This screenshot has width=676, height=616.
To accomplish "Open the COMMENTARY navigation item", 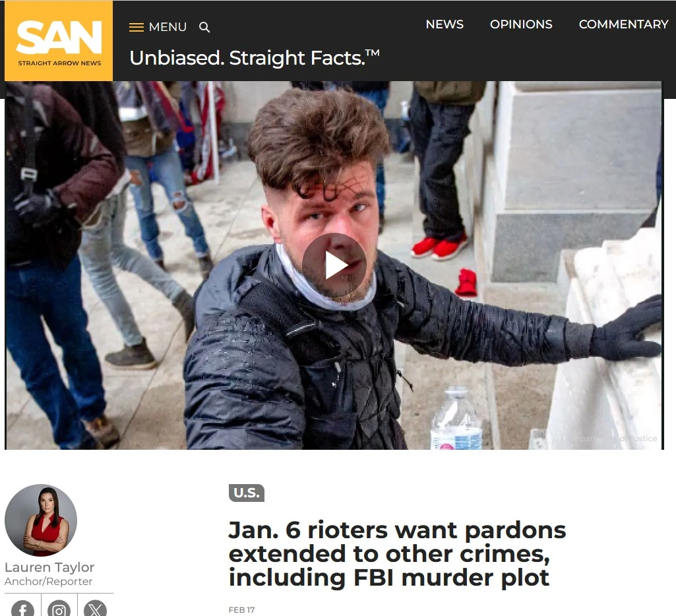I will (x=623, y=24).
